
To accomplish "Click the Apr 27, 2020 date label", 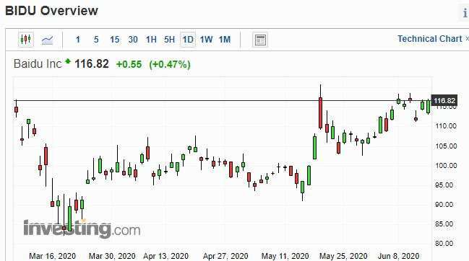I will (x=225, y=256).
